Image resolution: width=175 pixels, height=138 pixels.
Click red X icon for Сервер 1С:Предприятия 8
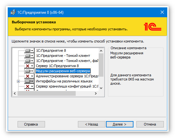point(27,66)
